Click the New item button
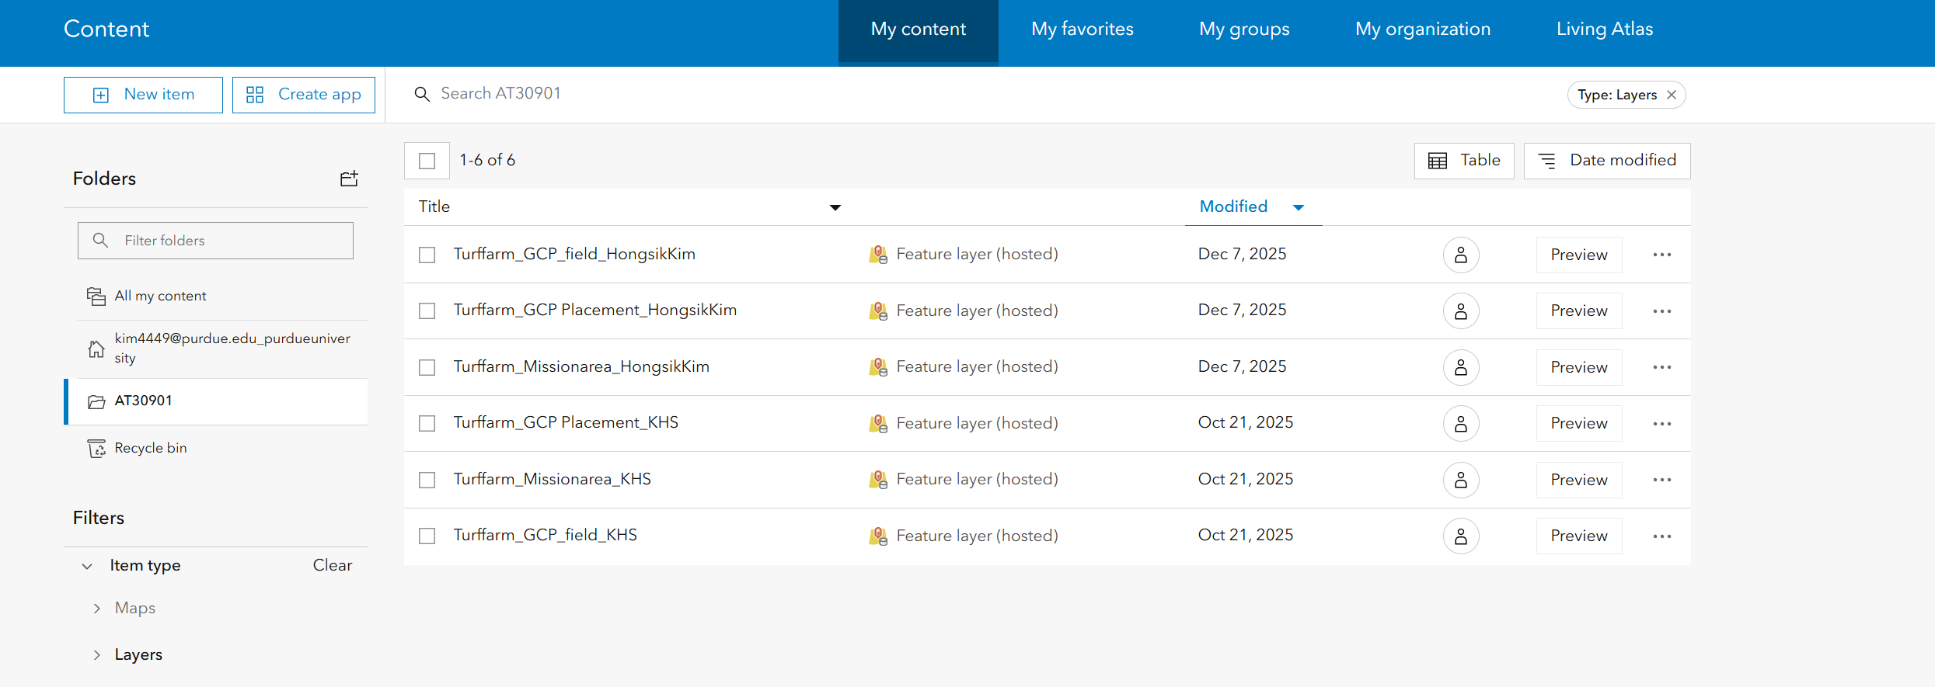This screenshot has width=1935, height=687. click(x=143, y=95)
